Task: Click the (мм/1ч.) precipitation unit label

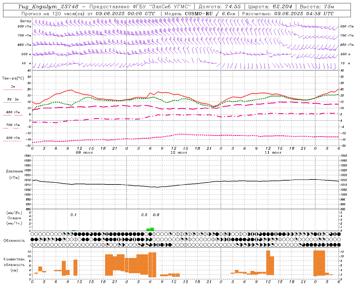Action: tap(14, 223)
